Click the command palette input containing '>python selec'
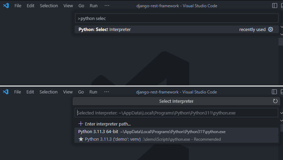 (x=176, y=18)
